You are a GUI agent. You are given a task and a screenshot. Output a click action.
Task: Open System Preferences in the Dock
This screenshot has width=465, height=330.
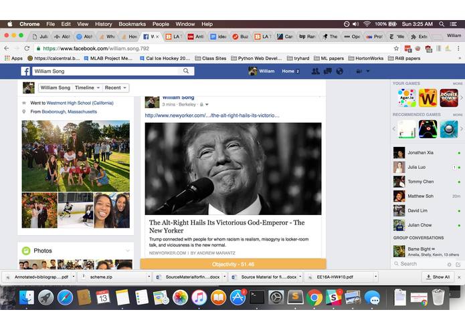point(276,297)
